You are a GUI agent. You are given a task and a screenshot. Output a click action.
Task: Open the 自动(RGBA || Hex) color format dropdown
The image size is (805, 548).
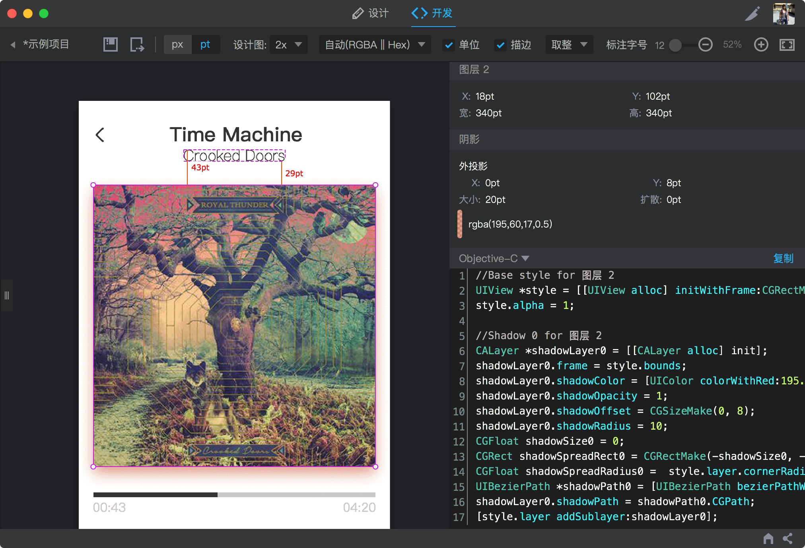pos(375,44)
